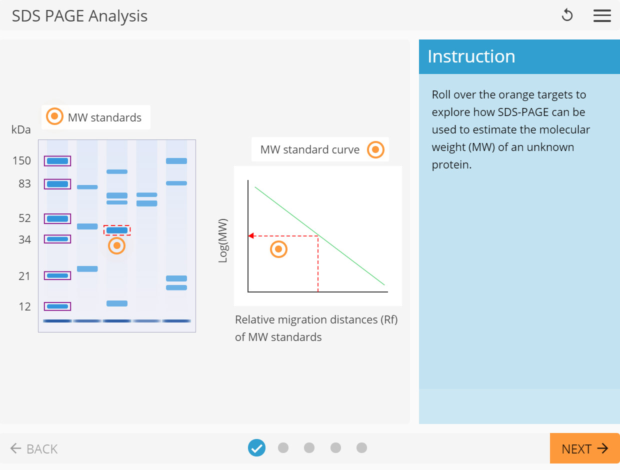The width and height of the screenshot is (620, 470).
Task: Click the band inside the red dashed rectangle
Action: click(x=116, y=229)
